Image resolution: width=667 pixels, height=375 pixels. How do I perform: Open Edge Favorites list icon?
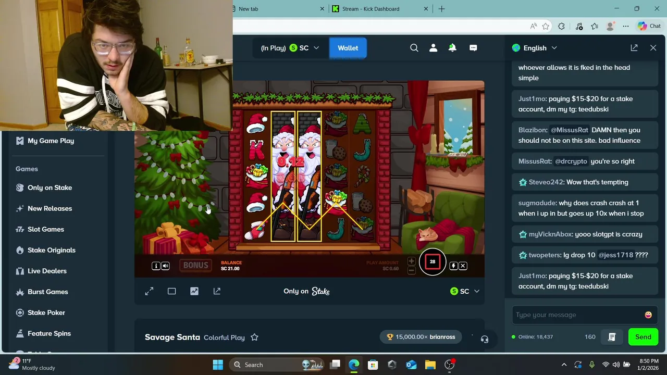pos(595,26)
